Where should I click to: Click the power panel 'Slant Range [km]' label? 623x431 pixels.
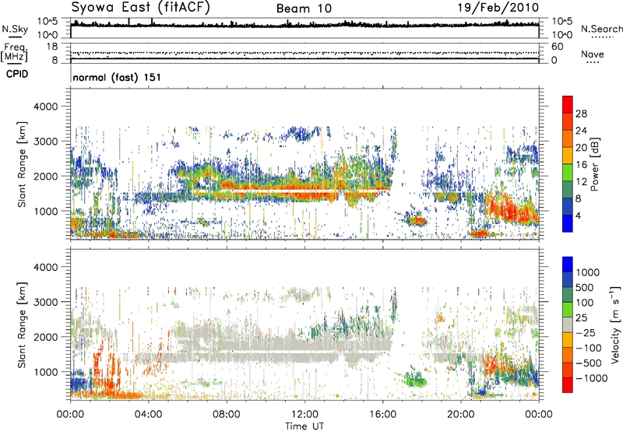tap(22, 164)
